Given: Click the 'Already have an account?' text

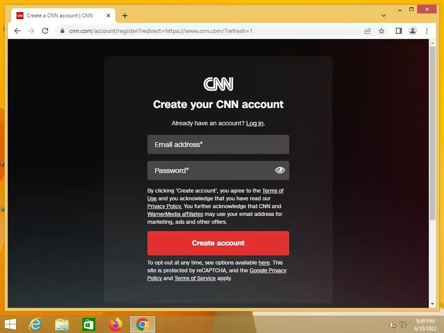Looking at the screenshot, I should point(208,123).
